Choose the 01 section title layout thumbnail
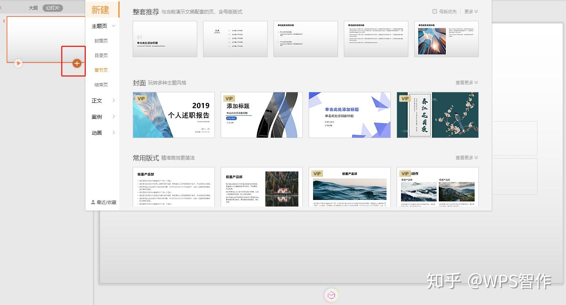 coord(165,39)
